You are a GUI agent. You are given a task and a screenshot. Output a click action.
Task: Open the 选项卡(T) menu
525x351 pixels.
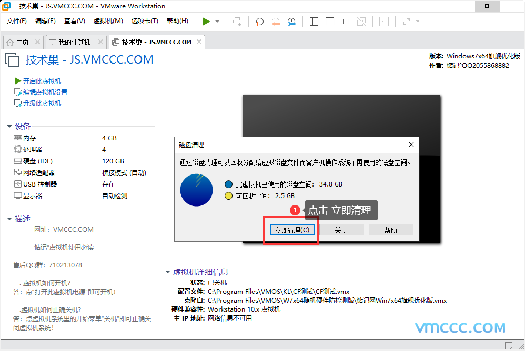145,21
